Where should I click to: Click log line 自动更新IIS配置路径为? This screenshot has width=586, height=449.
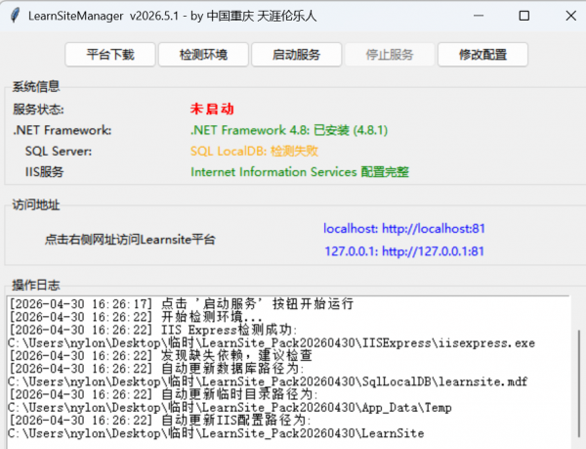click(x=160, y=421)
